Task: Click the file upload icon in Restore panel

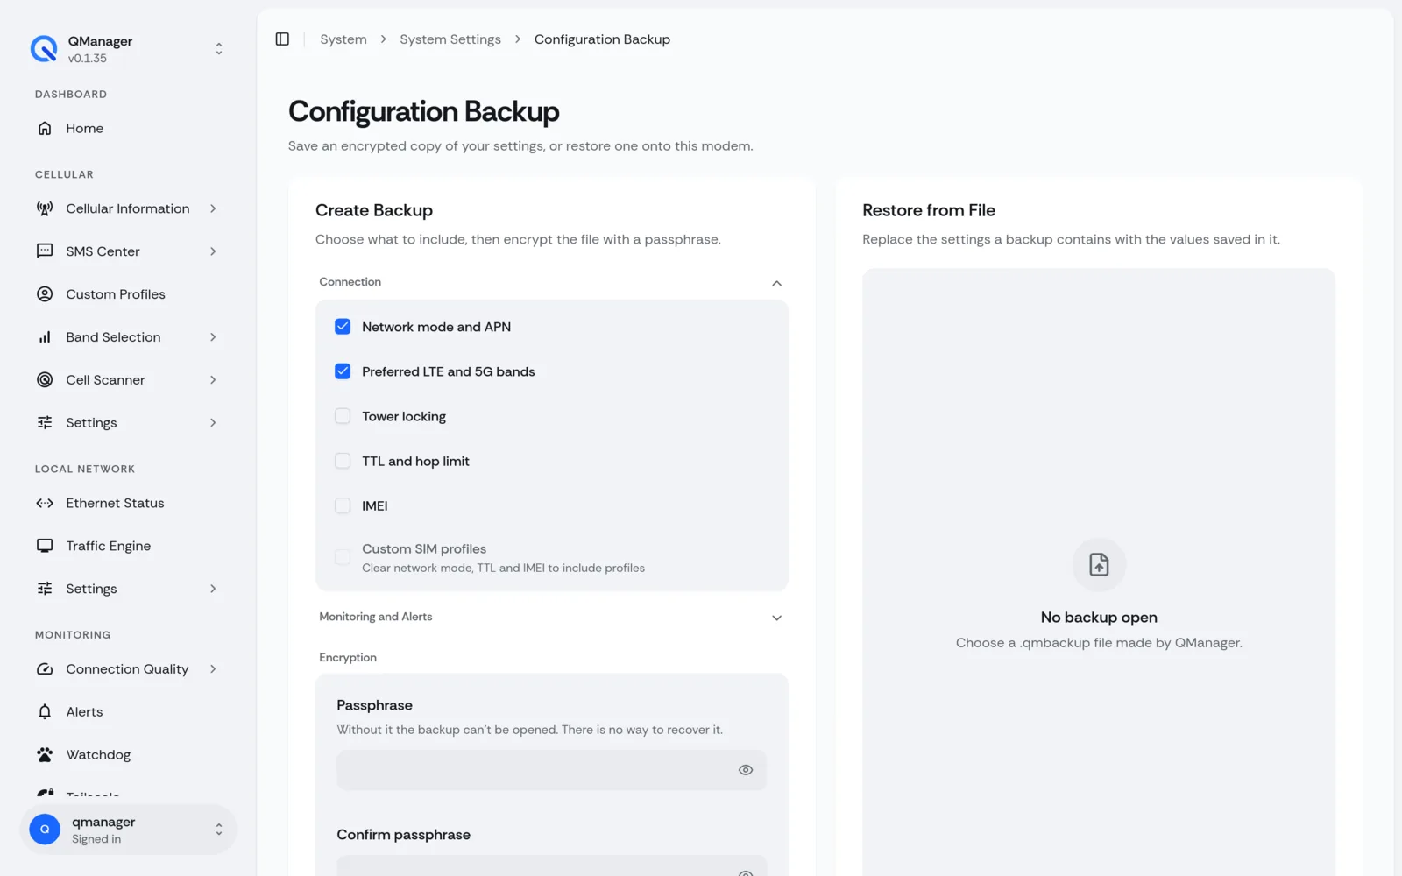Action: pyautogui.click(x=1099, y=564)
